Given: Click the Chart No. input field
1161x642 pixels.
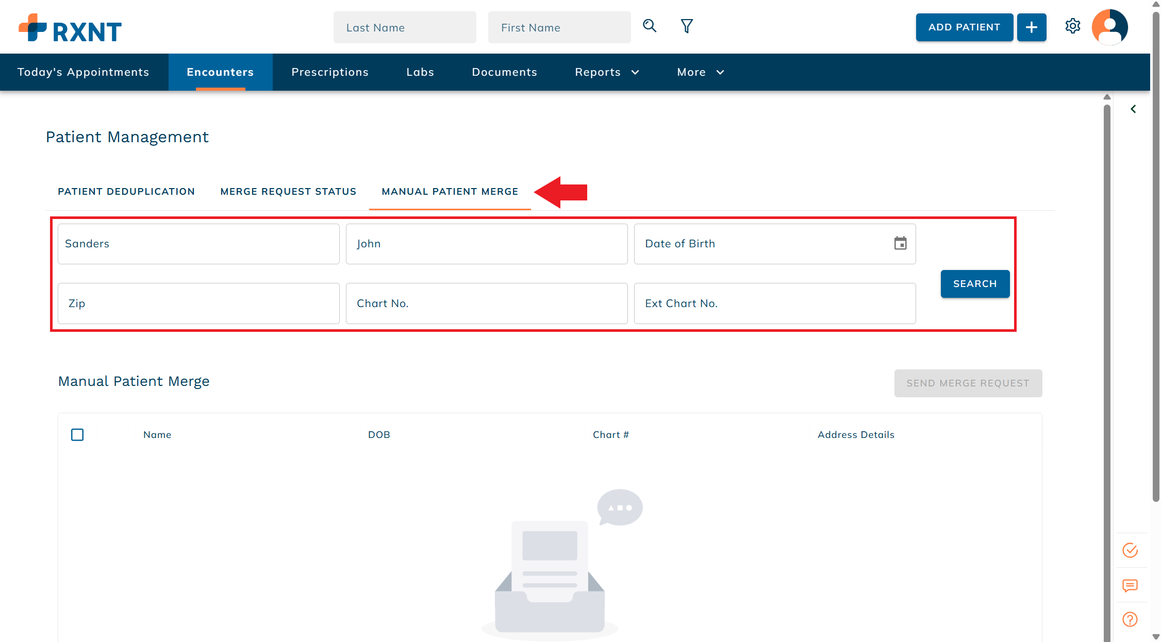Looking at the screenshot, I should click(486, 303).
